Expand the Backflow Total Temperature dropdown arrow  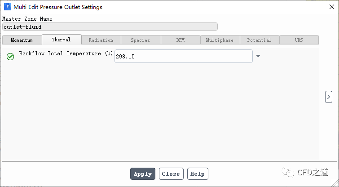pyautogui.click(x=258, y=56)
